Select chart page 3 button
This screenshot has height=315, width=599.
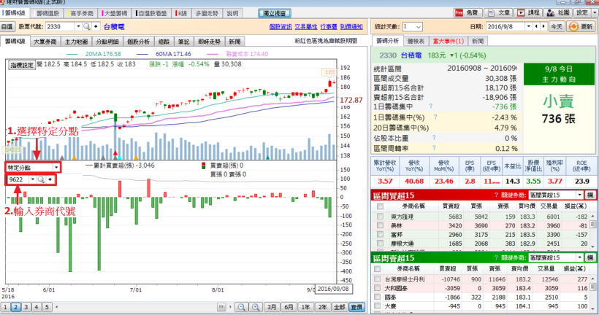(26, 307)
